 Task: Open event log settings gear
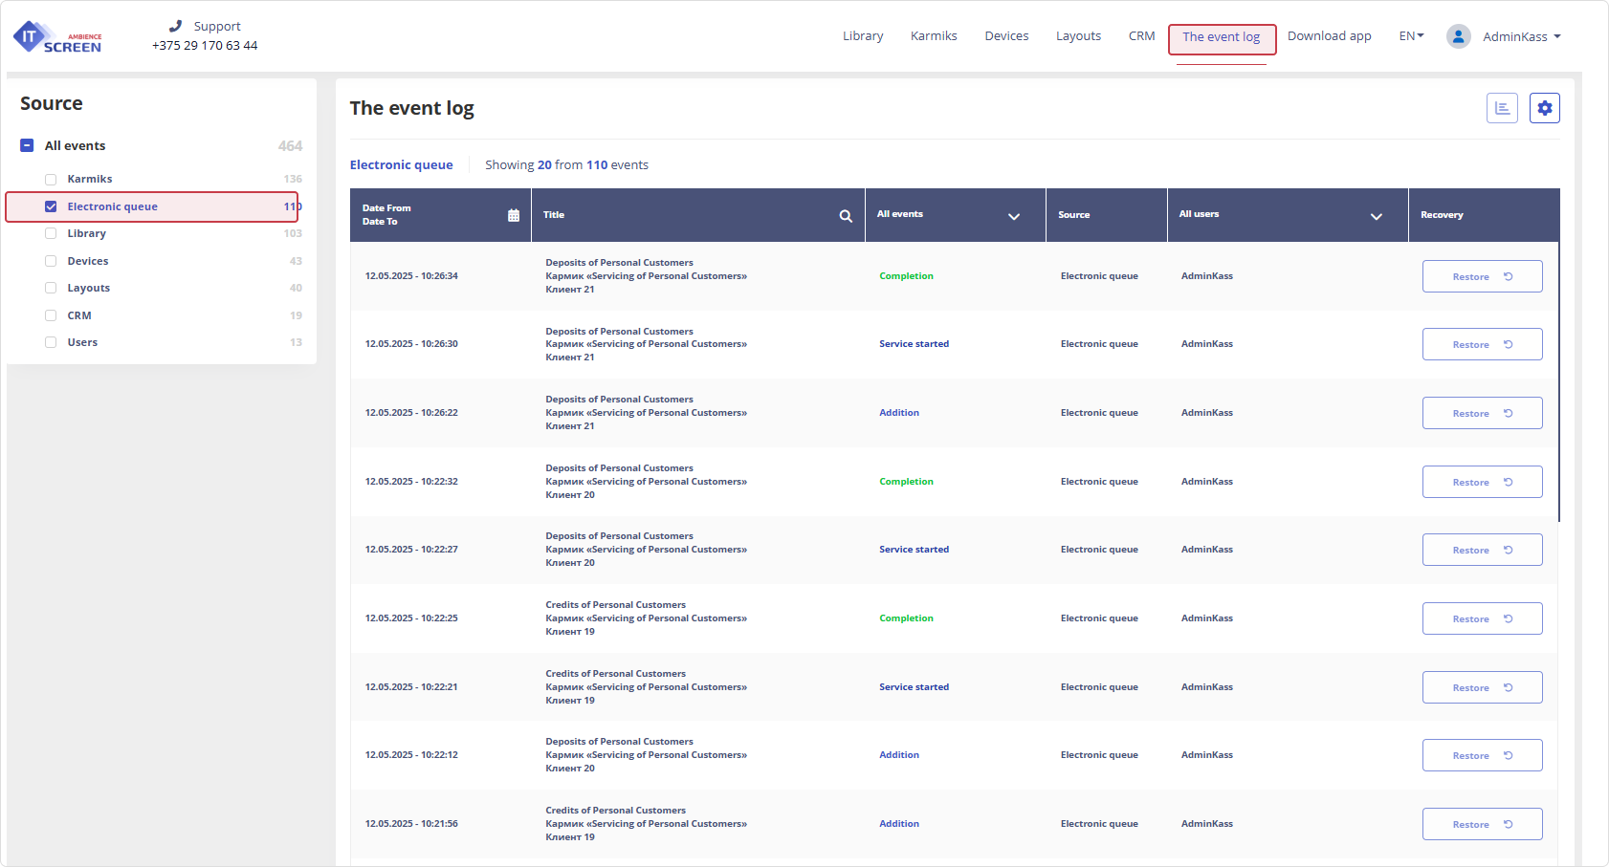click(x=1544, y=108)
